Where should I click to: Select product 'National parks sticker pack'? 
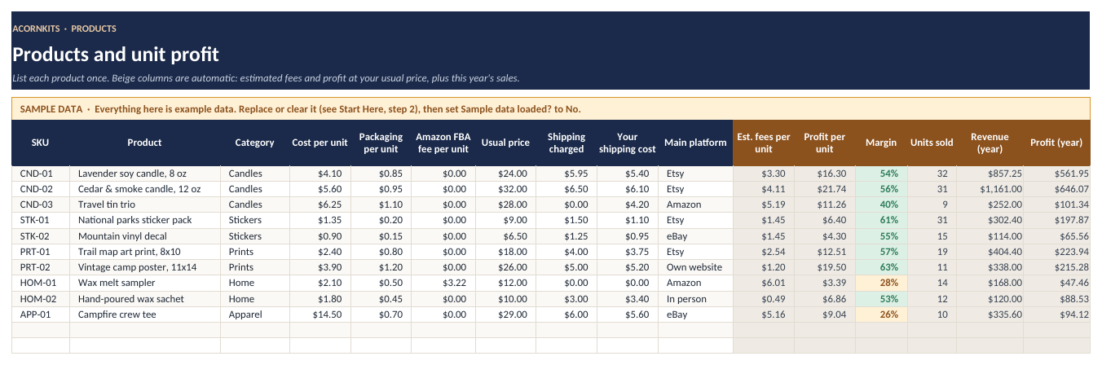145,220
